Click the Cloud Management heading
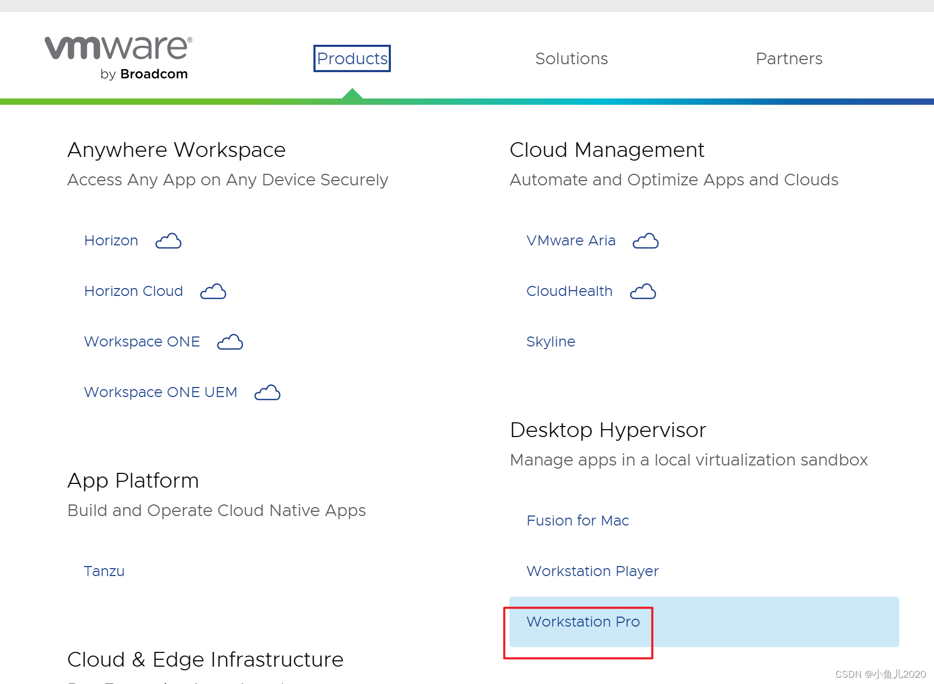Viewport: 934px width, 684px height. (607, 150)
